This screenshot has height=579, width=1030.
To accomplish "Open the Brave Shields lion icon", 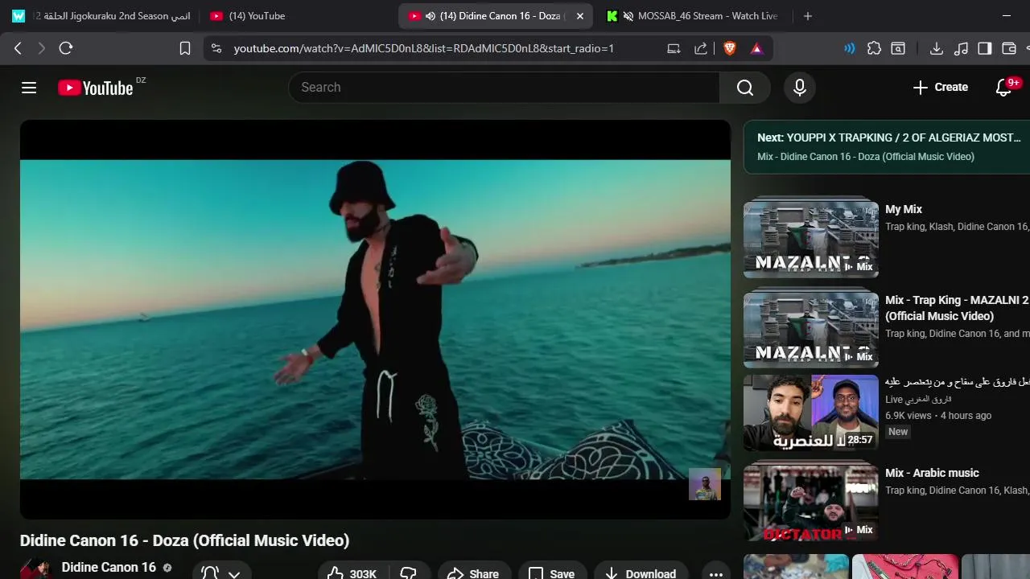I will click(x=730, y=48).
